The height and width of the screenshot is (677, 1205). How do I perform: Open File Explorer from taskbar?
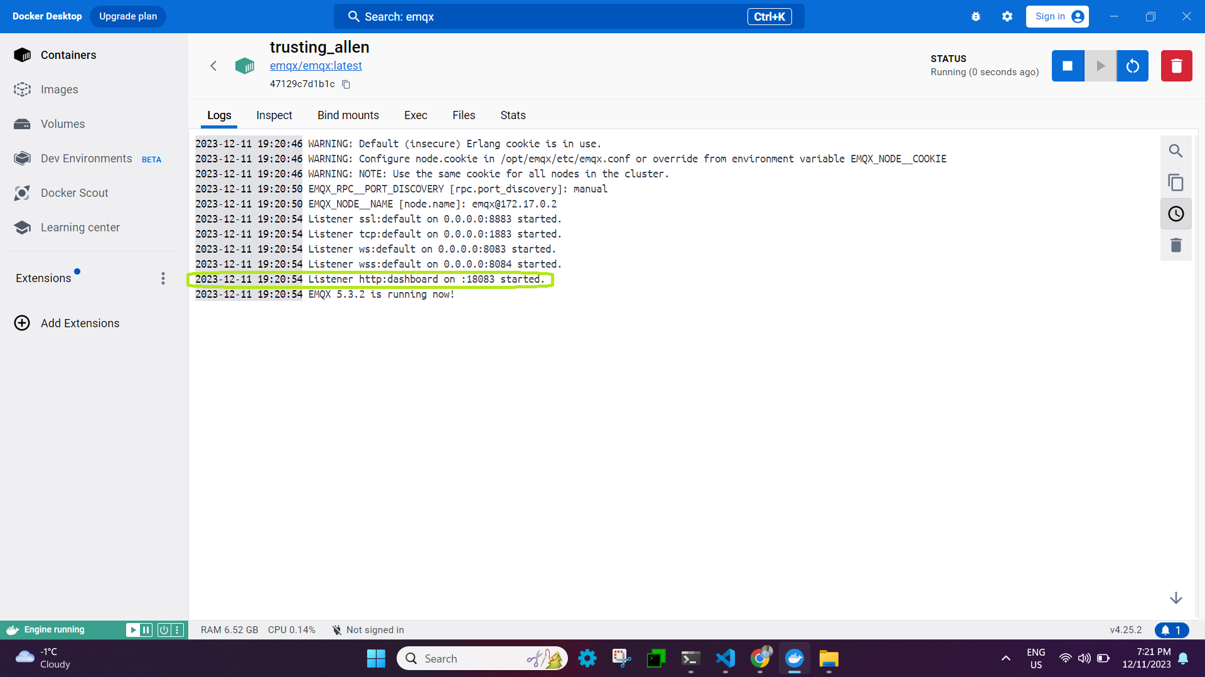click(x=829, y=659)
